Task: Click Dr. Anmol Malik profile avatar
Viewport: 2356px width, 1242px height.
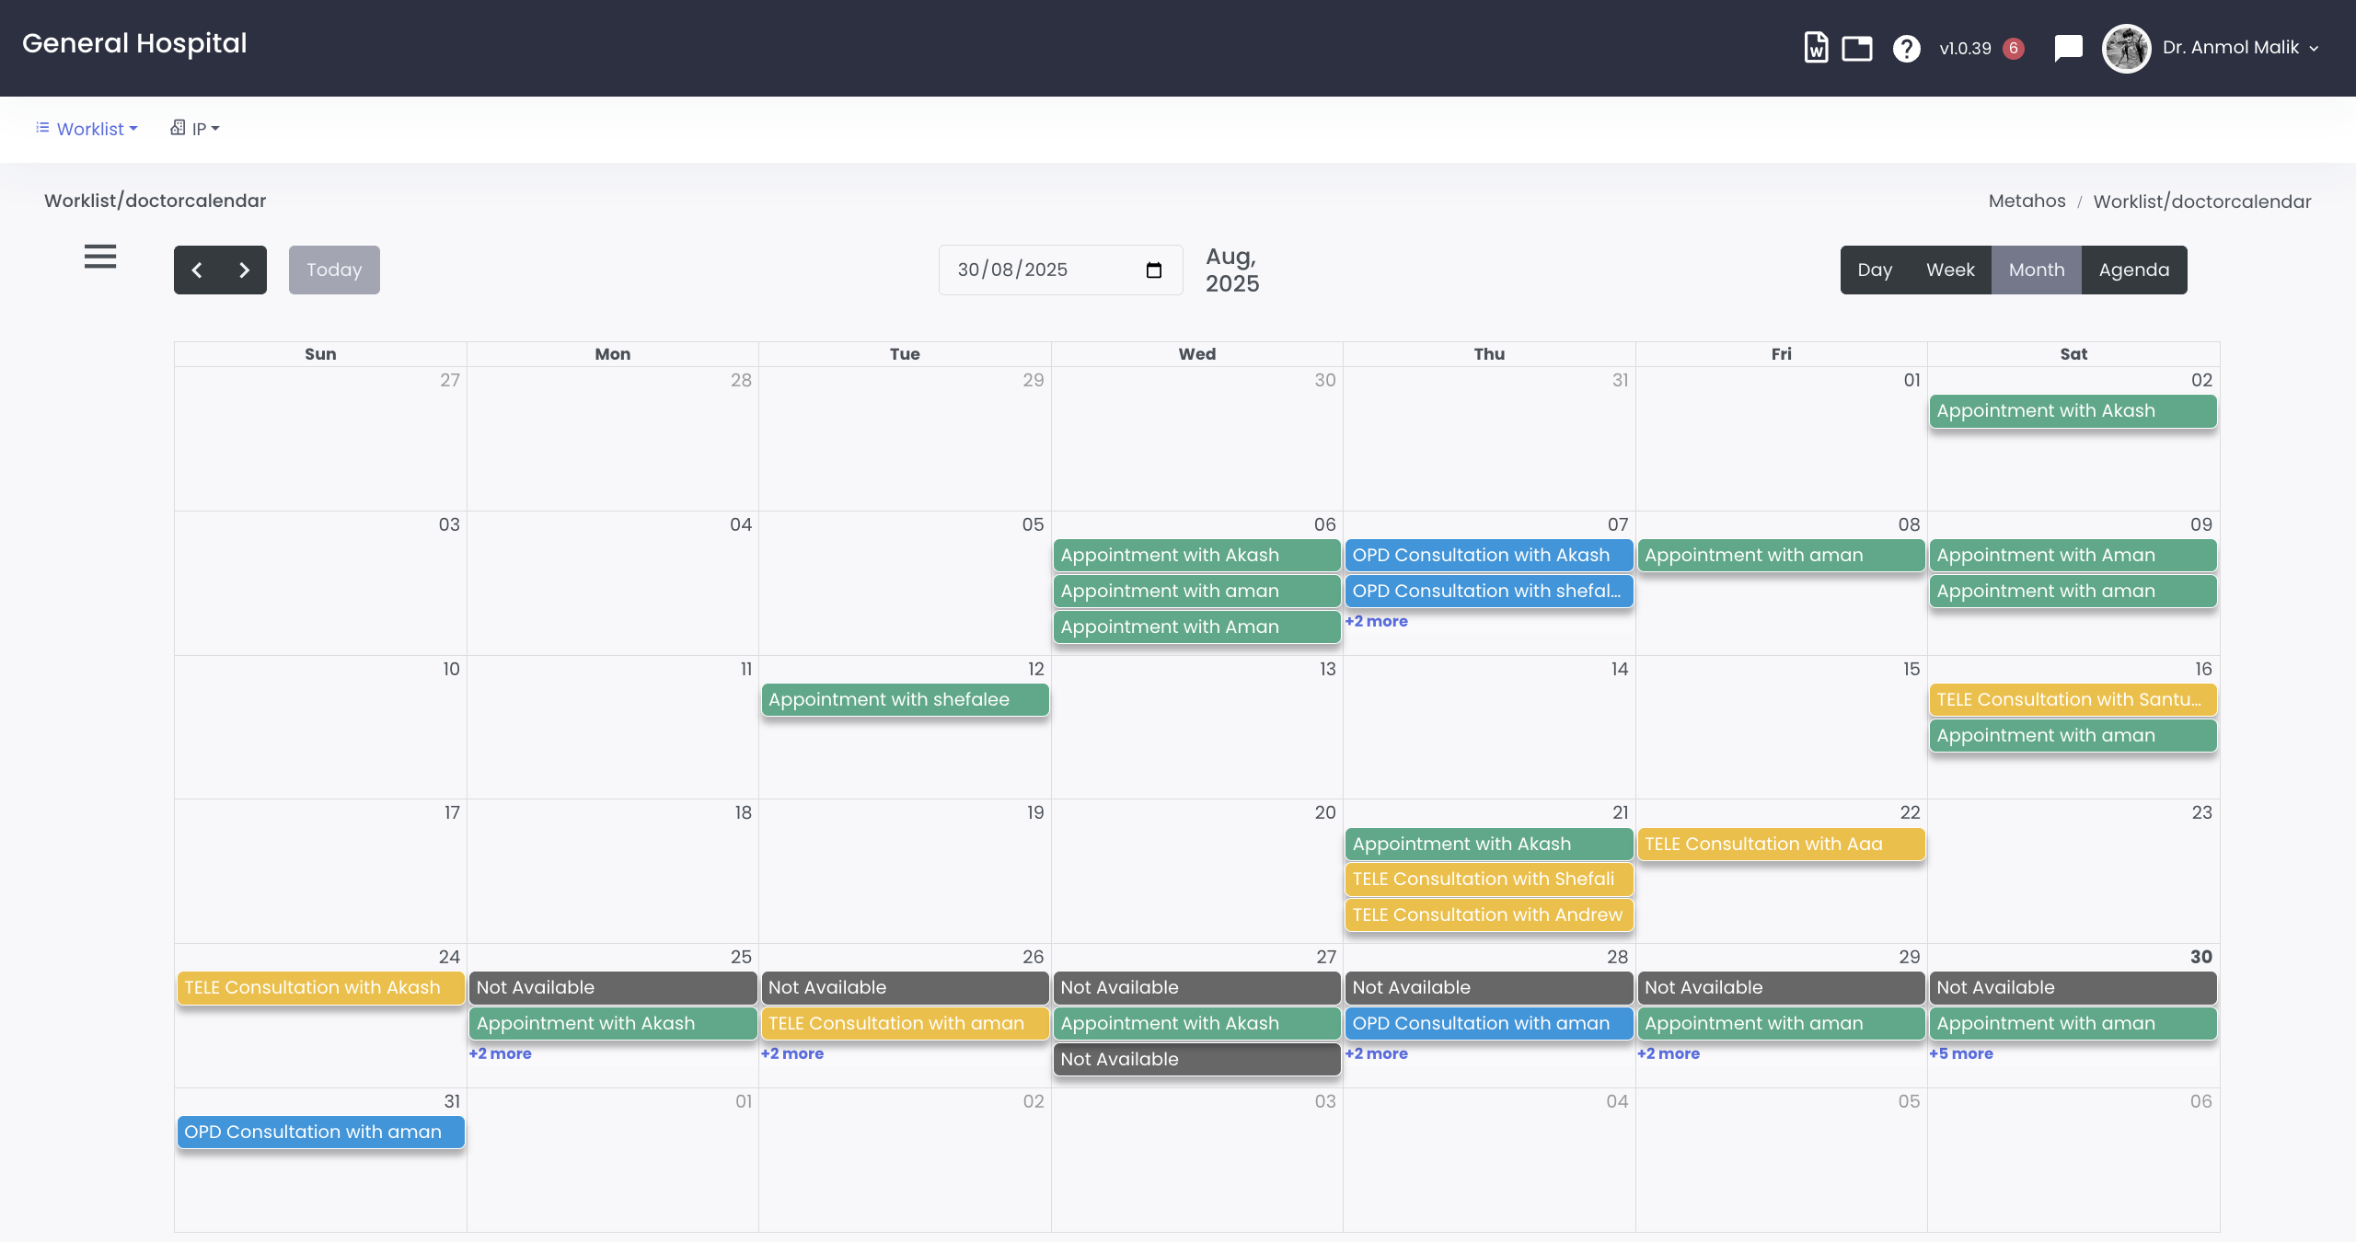Action: 2126,48
